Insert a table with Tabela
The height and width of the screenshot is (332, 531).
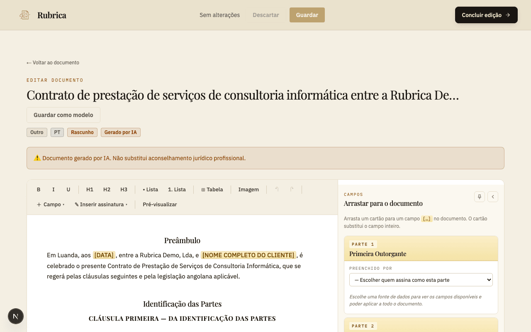(x=212, y=190)
